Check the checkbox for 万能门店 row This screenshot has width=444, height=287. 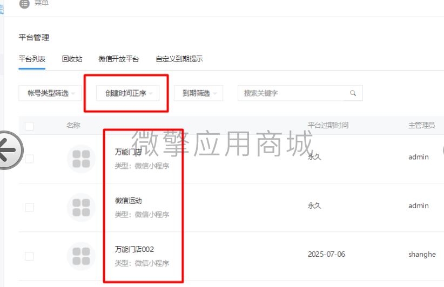[x=29, y=159]
